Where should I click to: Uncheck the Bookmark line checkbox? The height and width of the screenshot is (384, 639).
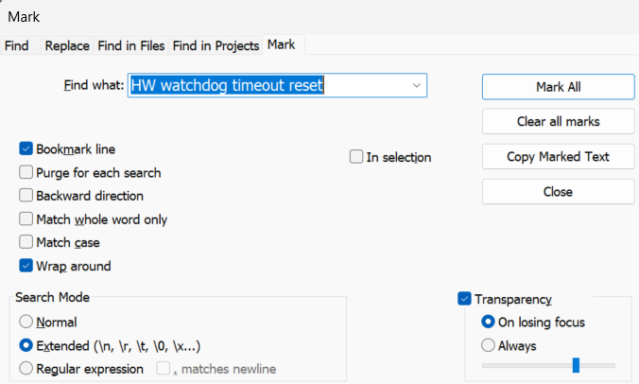point(26,149)
